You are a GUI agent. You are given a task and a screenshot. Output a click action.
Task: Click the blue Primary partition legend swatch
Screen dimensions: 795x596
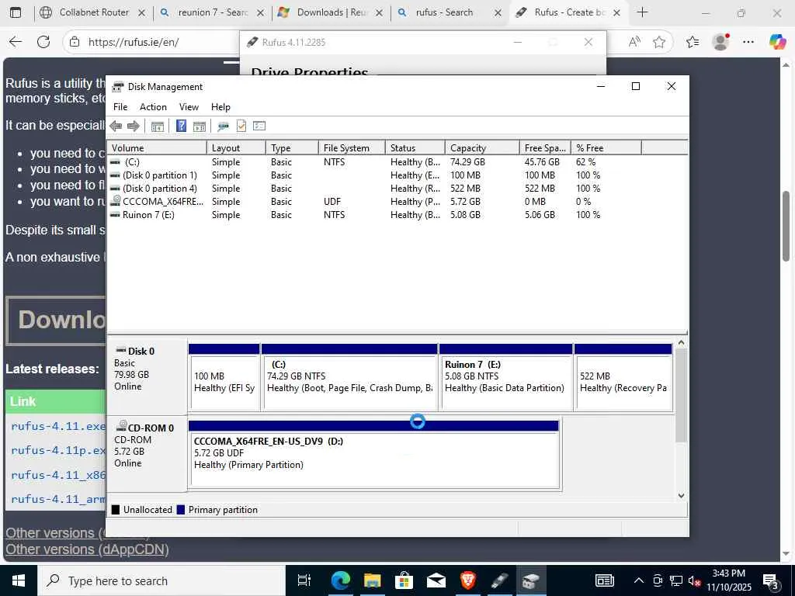point(180,510)
